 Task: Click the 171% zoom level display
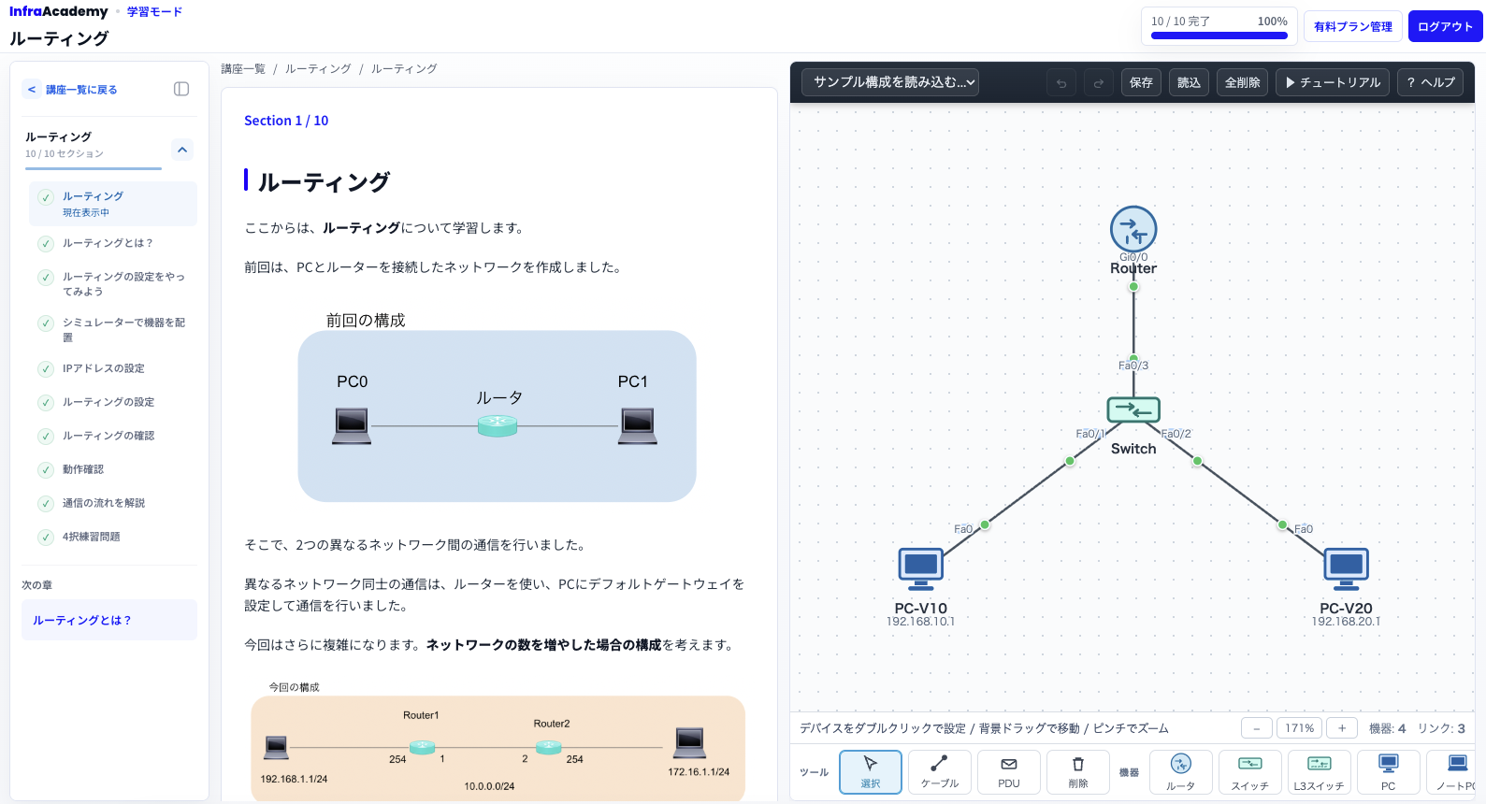[1299, 728]
